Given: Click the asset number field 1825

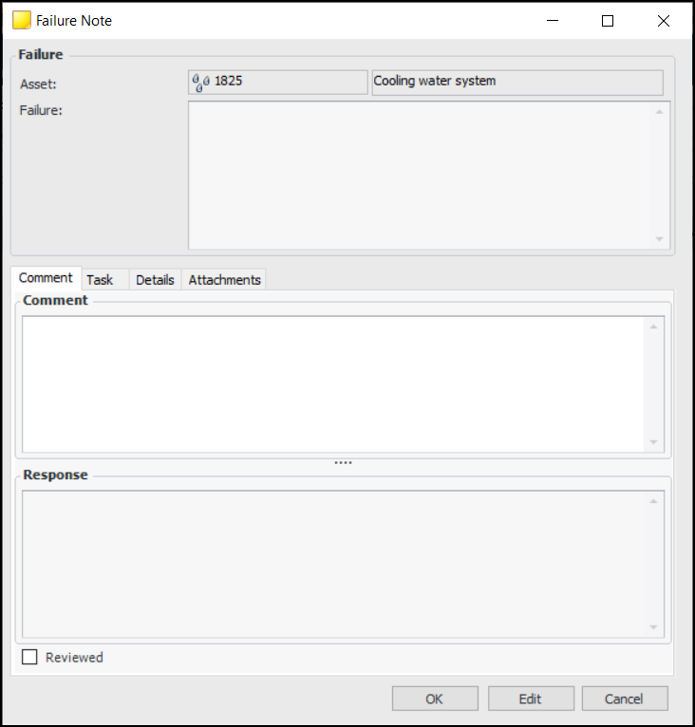Looking at the screenshot, I should coord(278,82).
